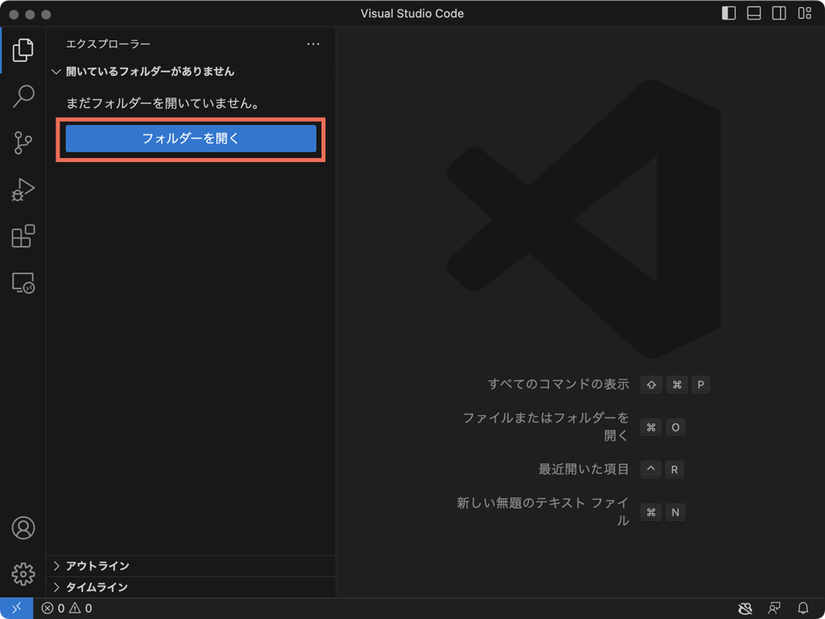Open the Manage gear icon
The width and height of the screenshot is (825, 619).
23,574
